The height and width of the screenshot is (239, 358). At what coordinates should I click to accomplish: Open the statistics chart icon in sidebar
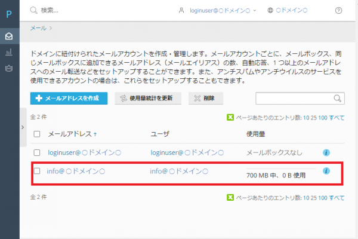coord(9,53)
